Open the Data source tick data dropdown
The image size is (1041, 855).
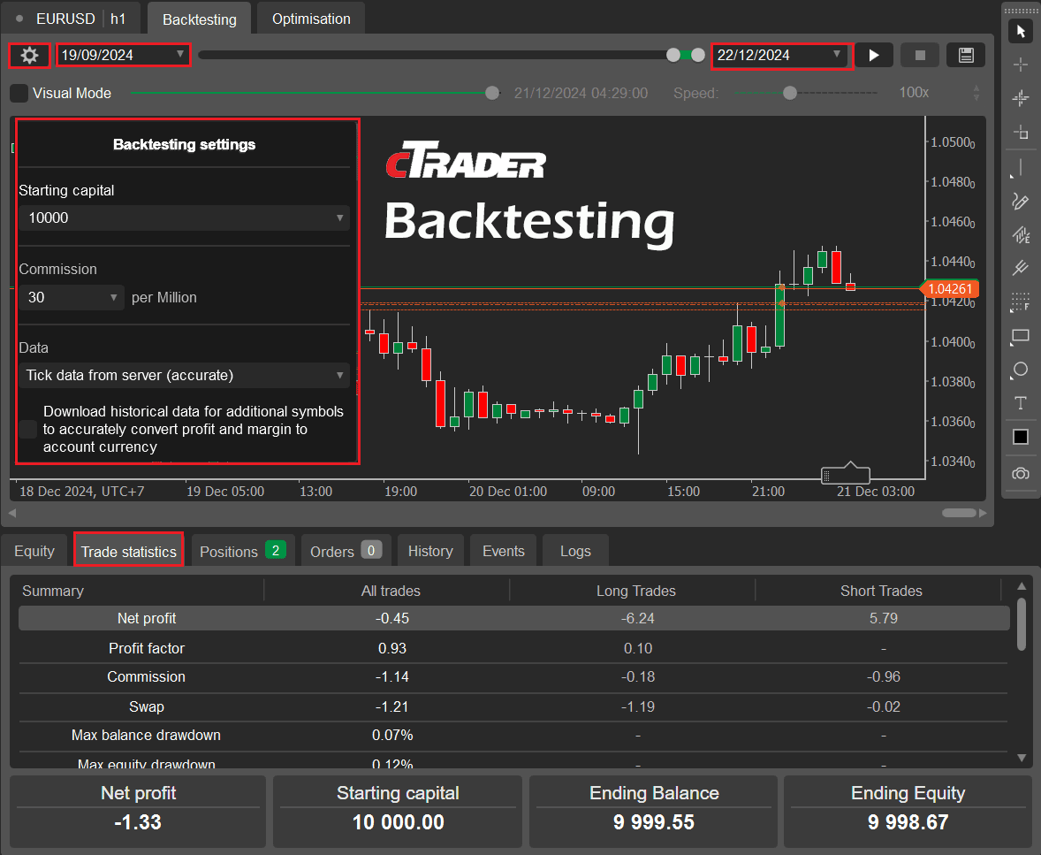[x=184, y=376]
